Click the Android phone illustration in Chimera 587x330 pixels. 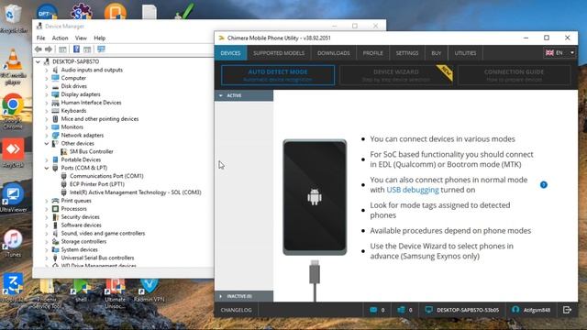(x=315, y=197)
